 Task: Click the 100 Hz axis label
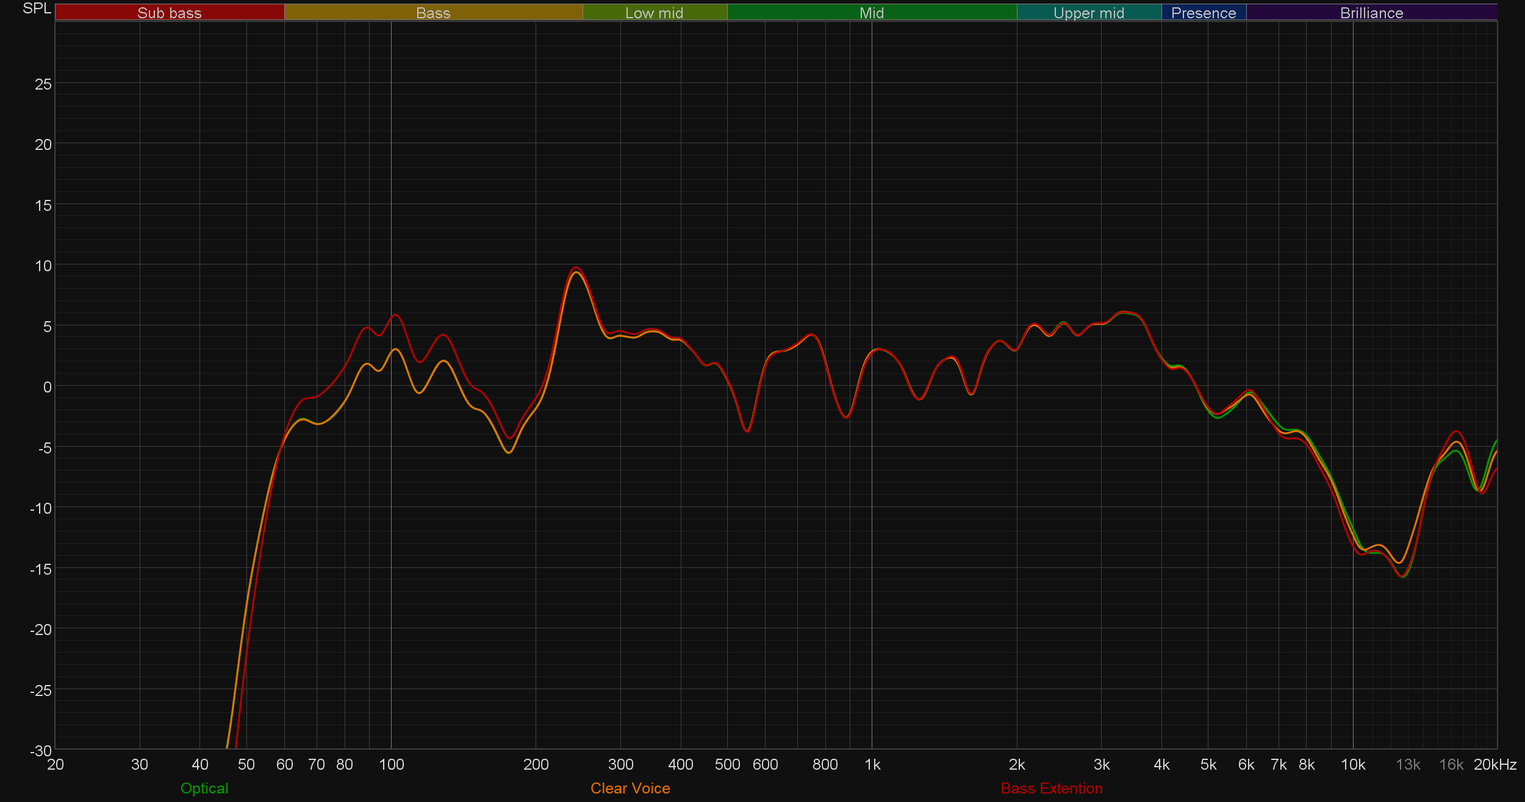click(x=391, y=764)
